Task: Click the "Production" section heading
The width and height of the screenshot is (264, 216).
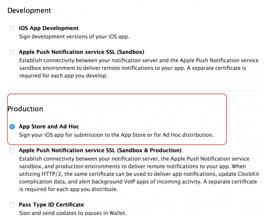Action: point(25,108)
